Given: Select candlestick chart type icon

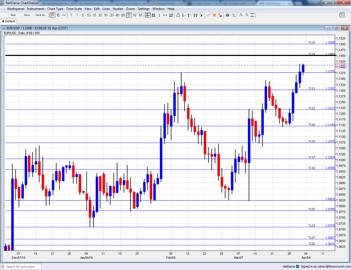Looking at the screenshot, I should [x=52, y=15].
